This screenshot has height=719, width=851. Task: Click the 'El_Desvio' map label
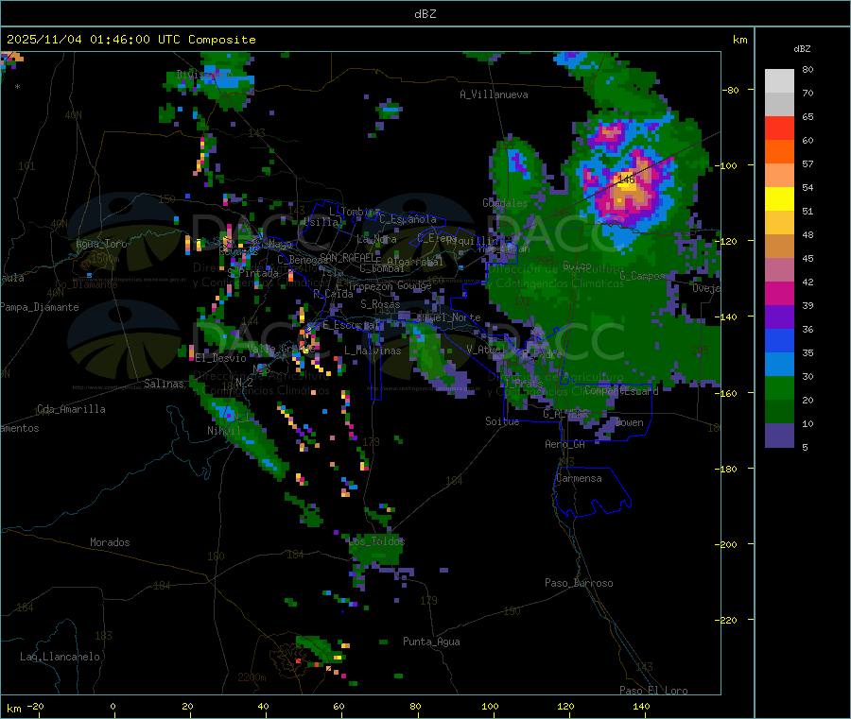221,358
